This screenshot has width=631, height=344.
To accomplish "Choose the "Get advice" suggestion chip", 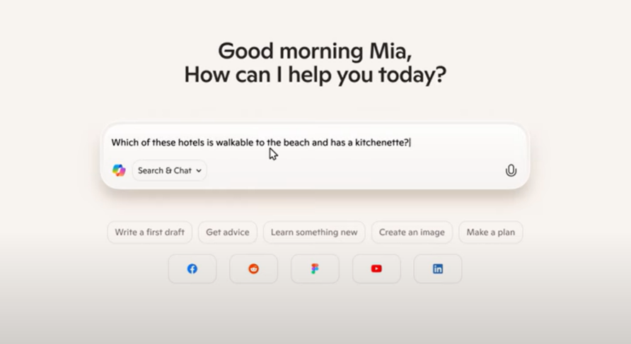I will click(227, 232).
